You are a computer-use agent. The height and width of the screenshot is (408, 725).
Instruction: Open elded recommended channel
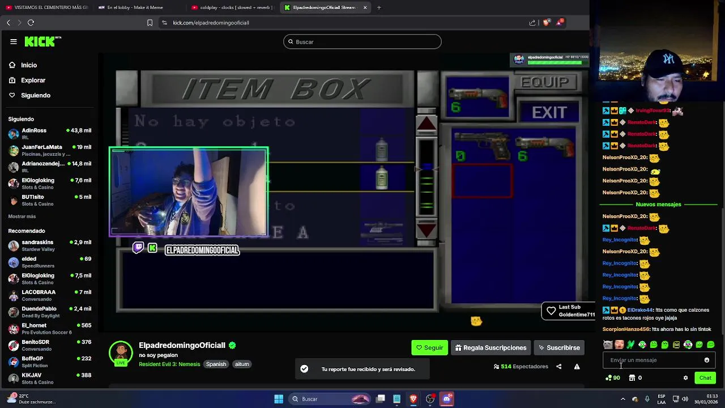click(x=50, y=262)
